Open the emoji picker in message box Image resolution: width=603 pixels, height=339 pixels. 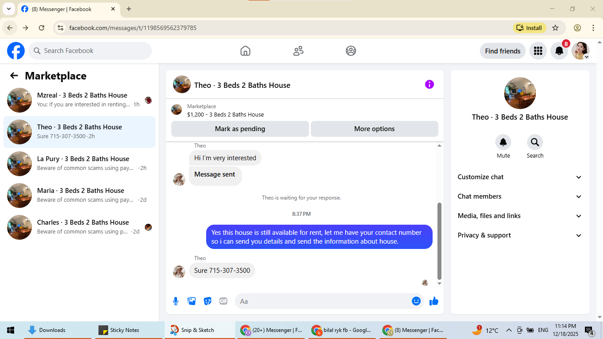(x=416, y=301)
